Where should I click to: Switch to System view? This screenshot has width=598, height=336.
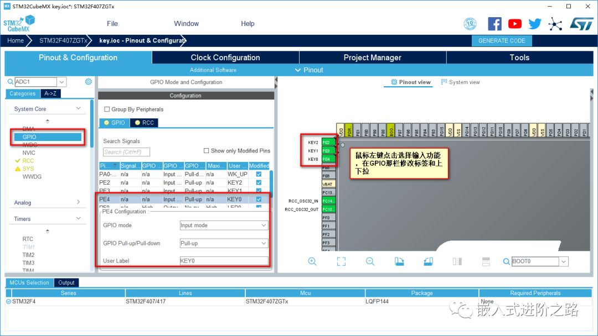pos(460,82)
